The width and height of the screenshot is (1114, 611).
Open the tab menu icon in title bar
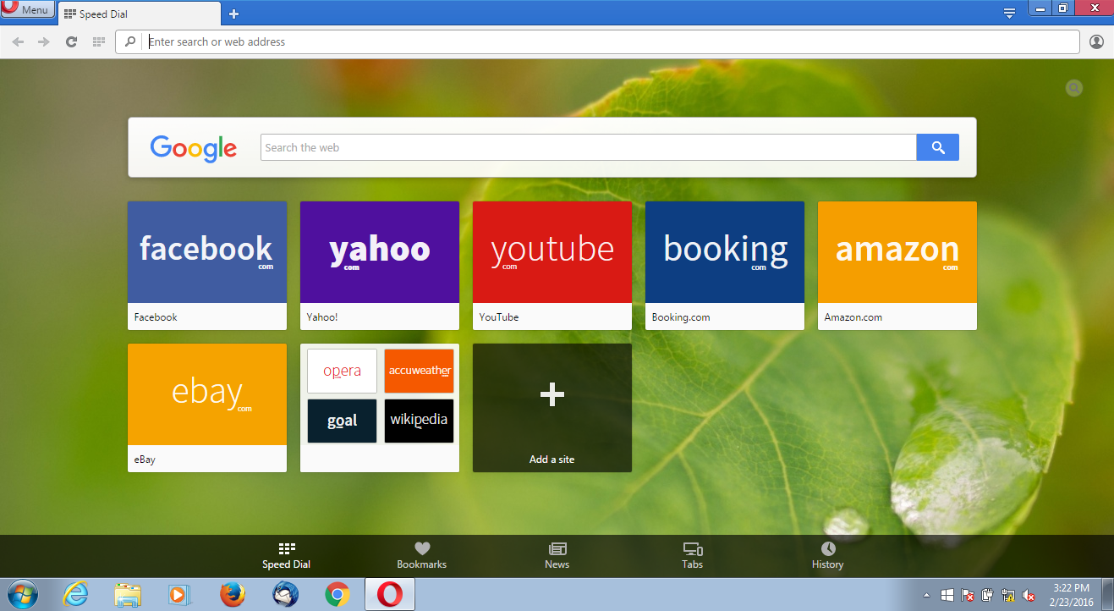(x=1008, y=13)
